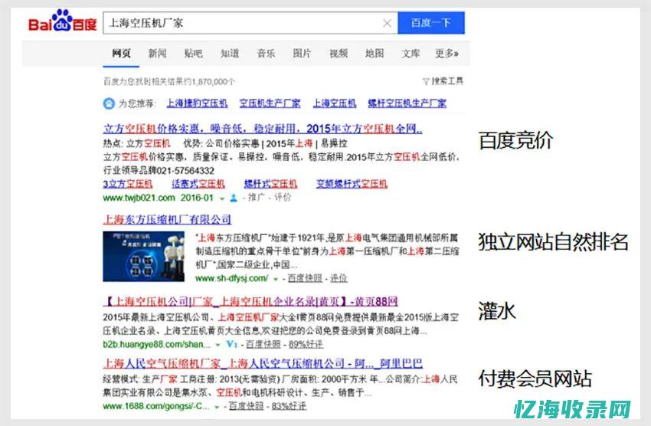Open recommended link 上海空压机
Screen dimensions: 651x426
[334, 103]
